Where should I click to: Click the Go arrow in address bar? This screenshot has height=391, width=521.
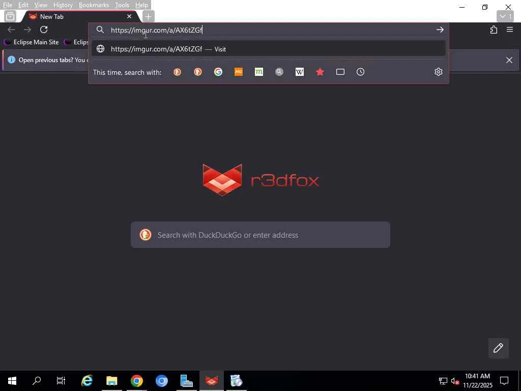click(440, 30)
